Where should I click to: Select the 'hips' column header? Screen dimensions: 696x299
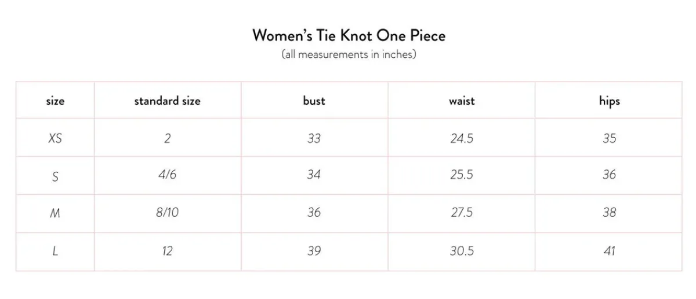click(x=609, y=101)
